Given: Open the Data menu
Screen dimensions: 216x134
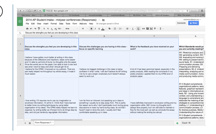Looking at the screenshot, I should pyautogui.click(x=61, y=24).
